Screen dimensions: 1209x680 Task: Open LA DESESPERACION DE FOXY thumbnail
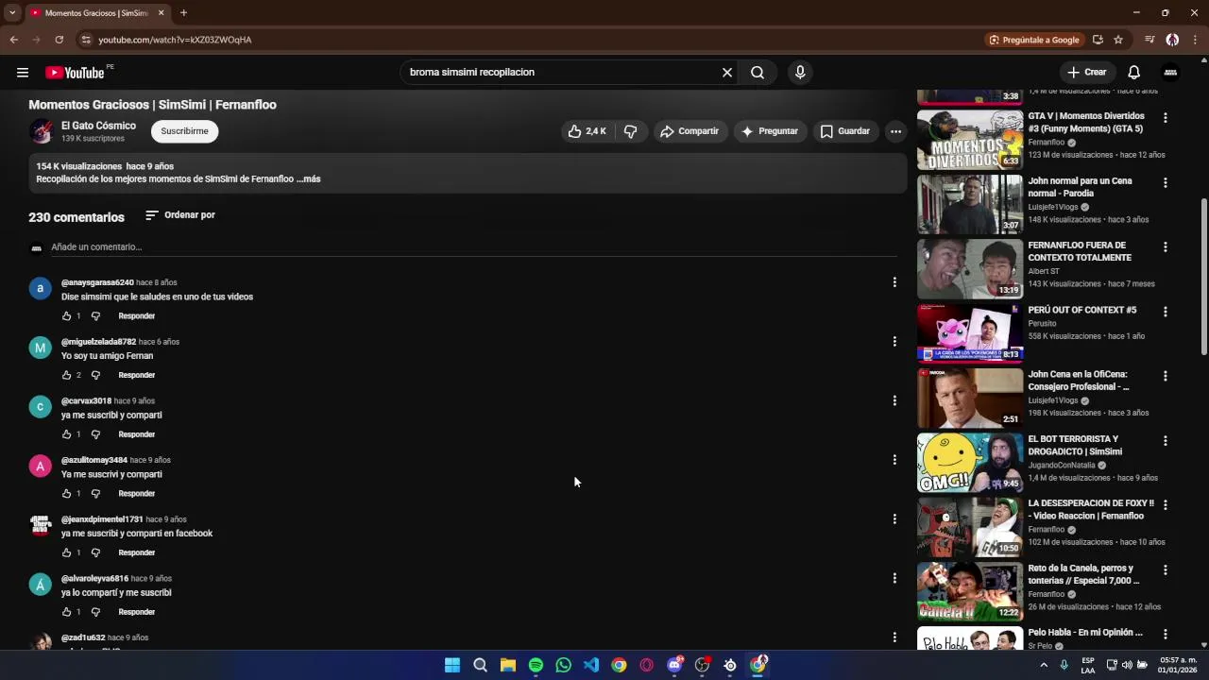coord(969,527)
